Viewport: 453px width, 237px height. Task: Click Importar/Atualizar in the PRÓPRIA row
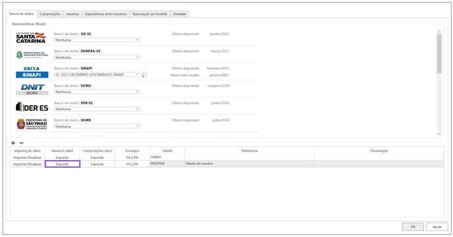pos(27,164)
